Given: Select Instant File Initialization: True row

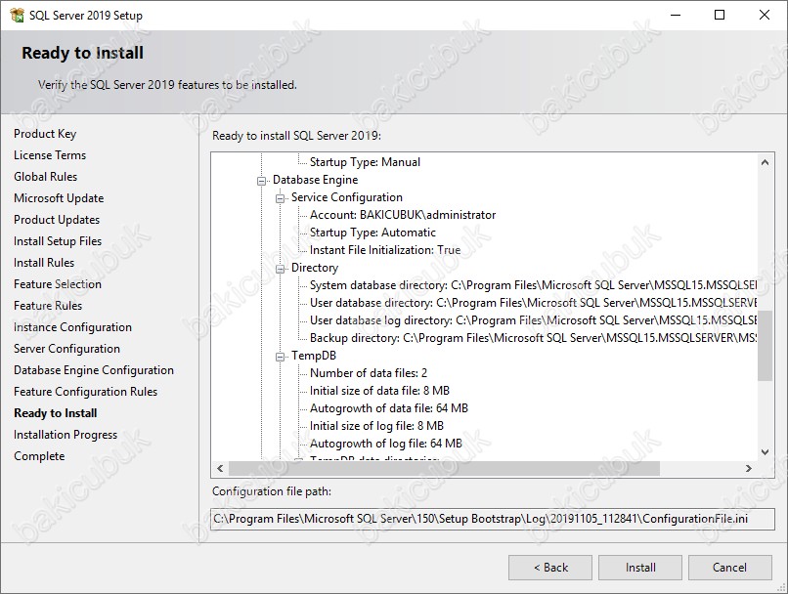Looking at the screenshot, I should click(385, 250).
